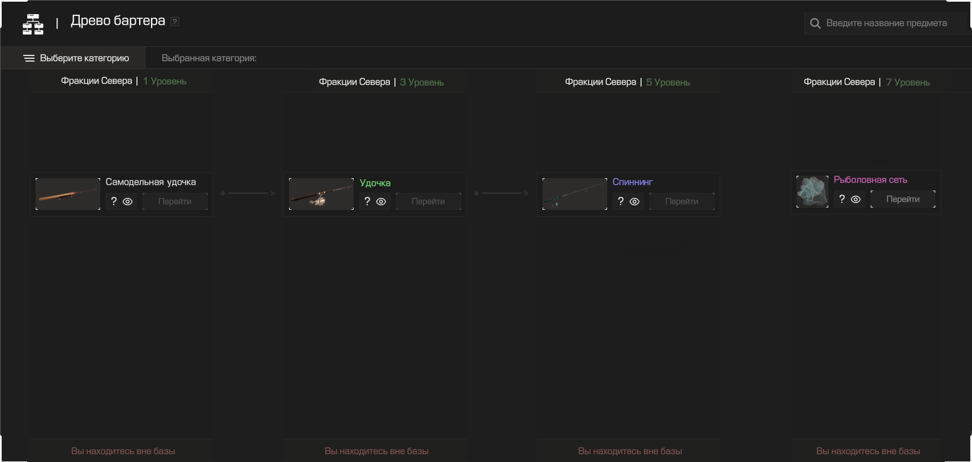This screenshot has height=462, width=972.
Task: Toggle eye icon for Самодельная удочка
Action: point(128,201)
